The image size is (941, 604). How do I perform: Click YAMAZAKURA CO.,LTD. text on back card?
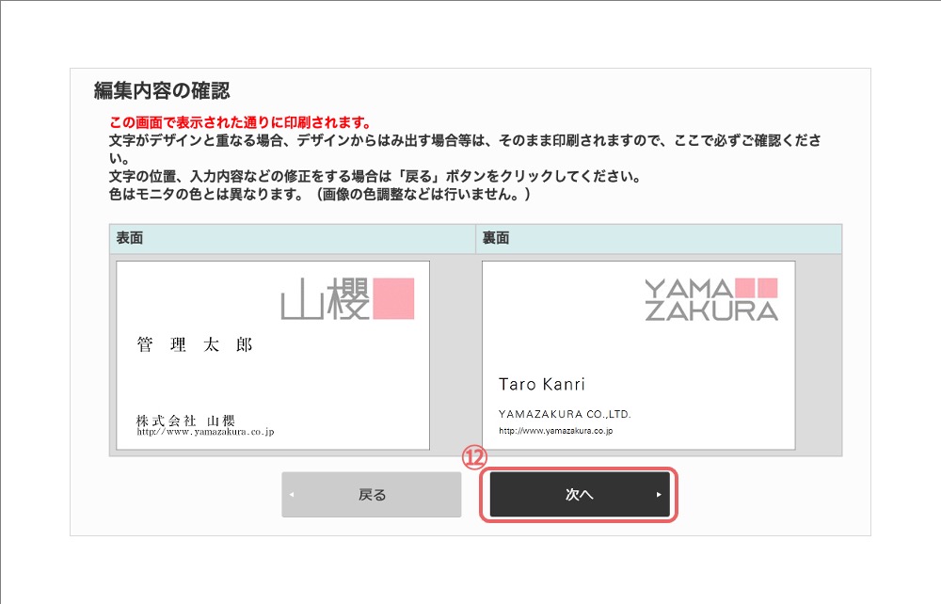pyautogui.click(x=565, y=414)
